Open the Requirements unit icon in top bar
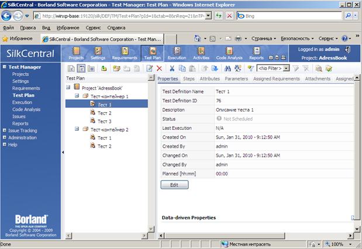 (x=125, y=51)
